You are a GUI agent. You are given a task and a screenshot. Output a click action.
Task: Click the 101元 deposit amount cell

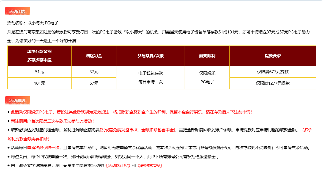click(39, 83)
